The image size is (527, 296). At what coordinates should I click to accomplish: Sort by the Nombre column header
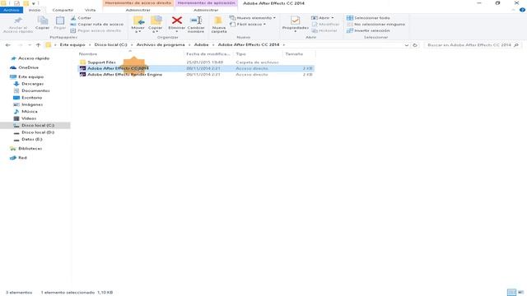(88, 54)
